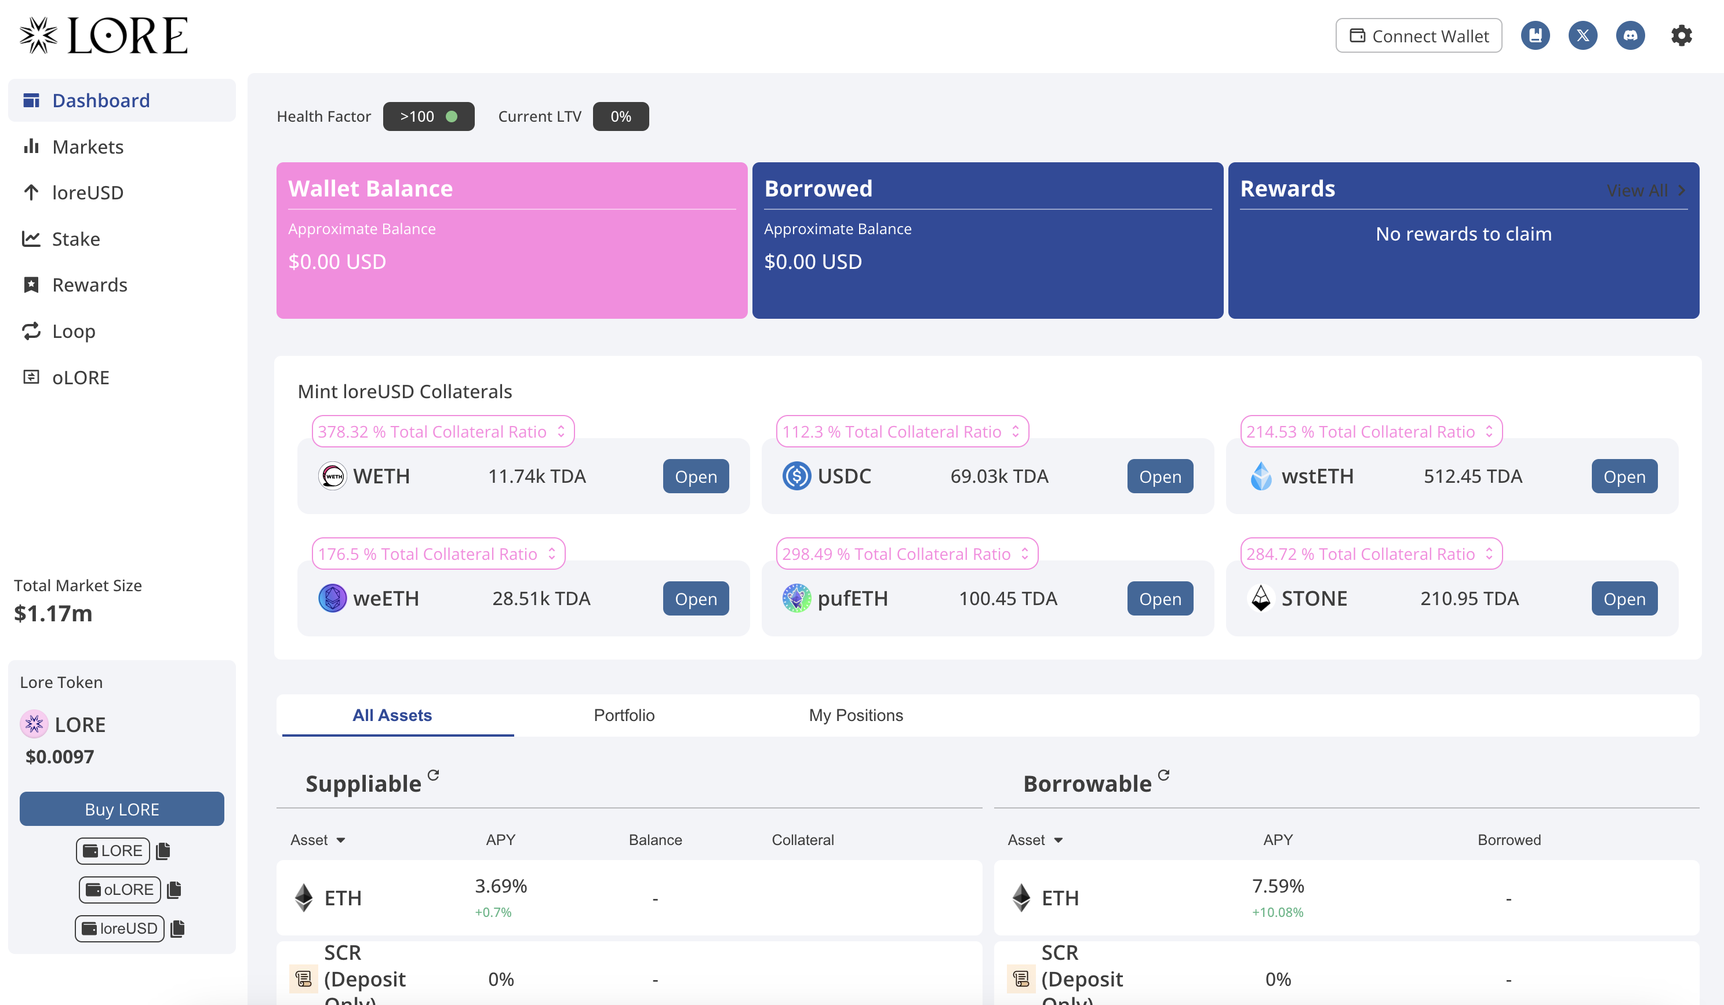Open the WETH collateral position
The height and width of the screenshot is (1005, 1724).
click(x=696, y=476)
